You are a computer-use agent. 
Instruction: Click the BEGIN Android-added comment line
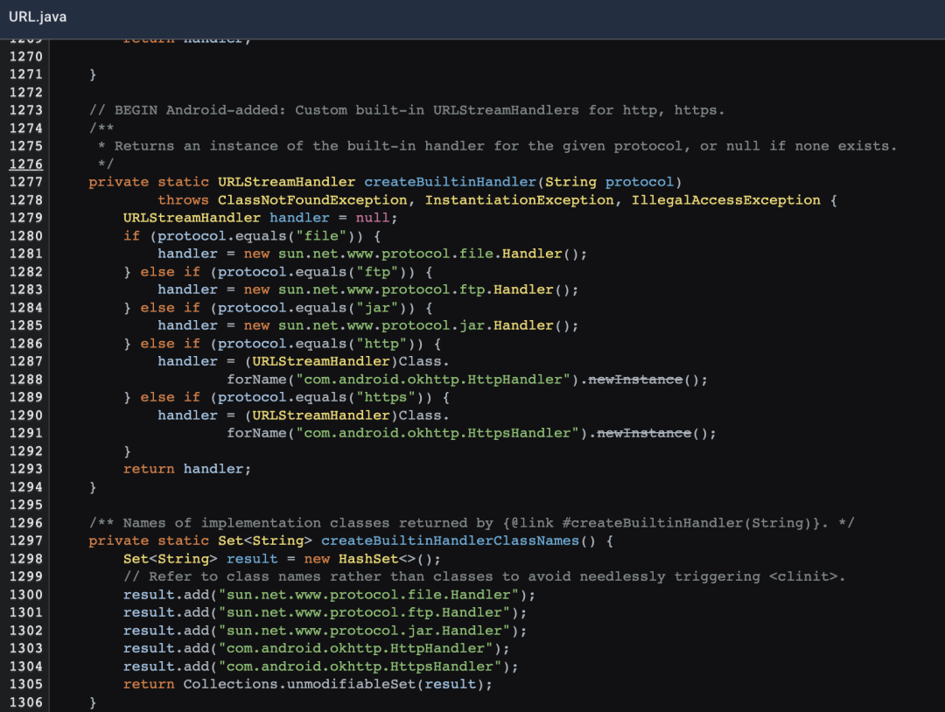407,110
